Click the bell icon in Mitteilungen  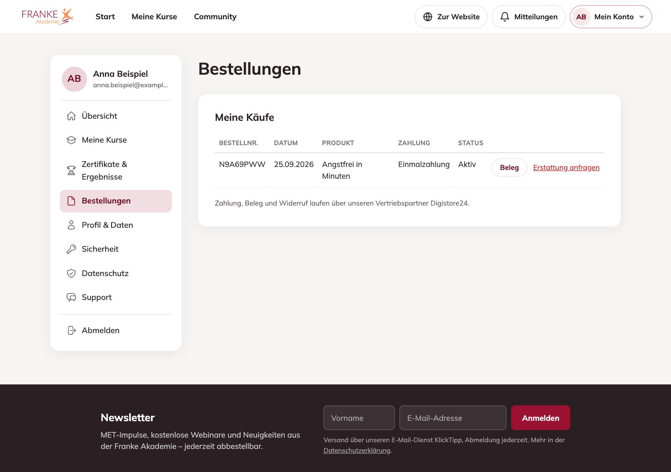point(505,17)
